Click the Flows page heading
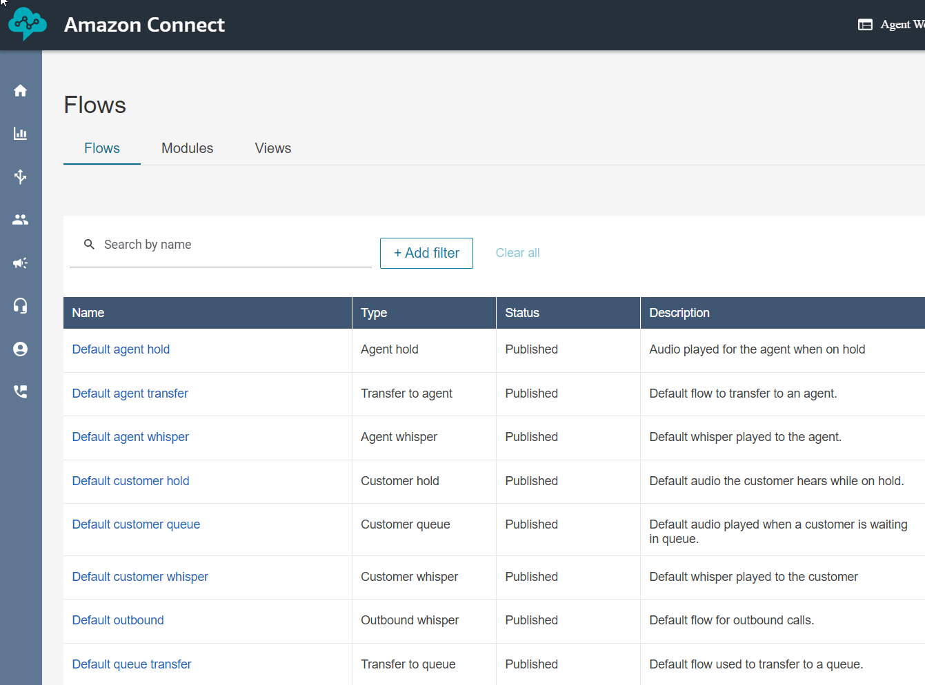Viewport: 925px width, 685px height. coord(95,105)
